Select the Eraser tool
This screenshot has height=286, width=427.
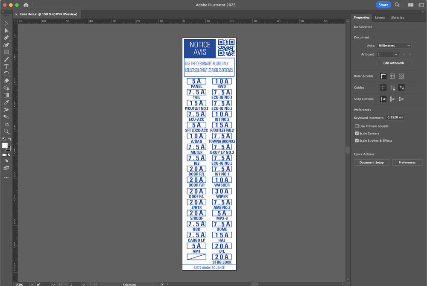coord(6,81)
